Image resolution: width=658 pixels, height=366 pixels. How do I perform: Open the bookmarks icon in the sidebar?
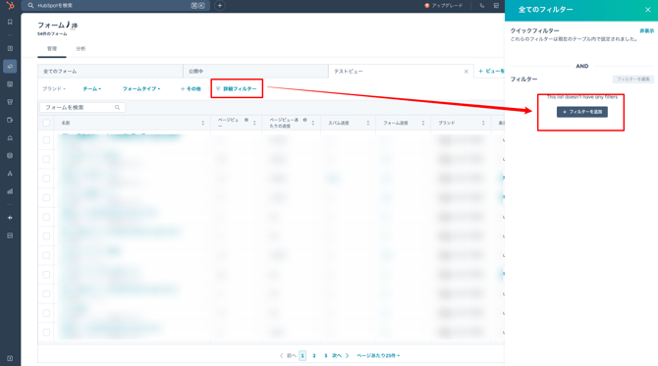pyautogui.click(x=10, y=22)
